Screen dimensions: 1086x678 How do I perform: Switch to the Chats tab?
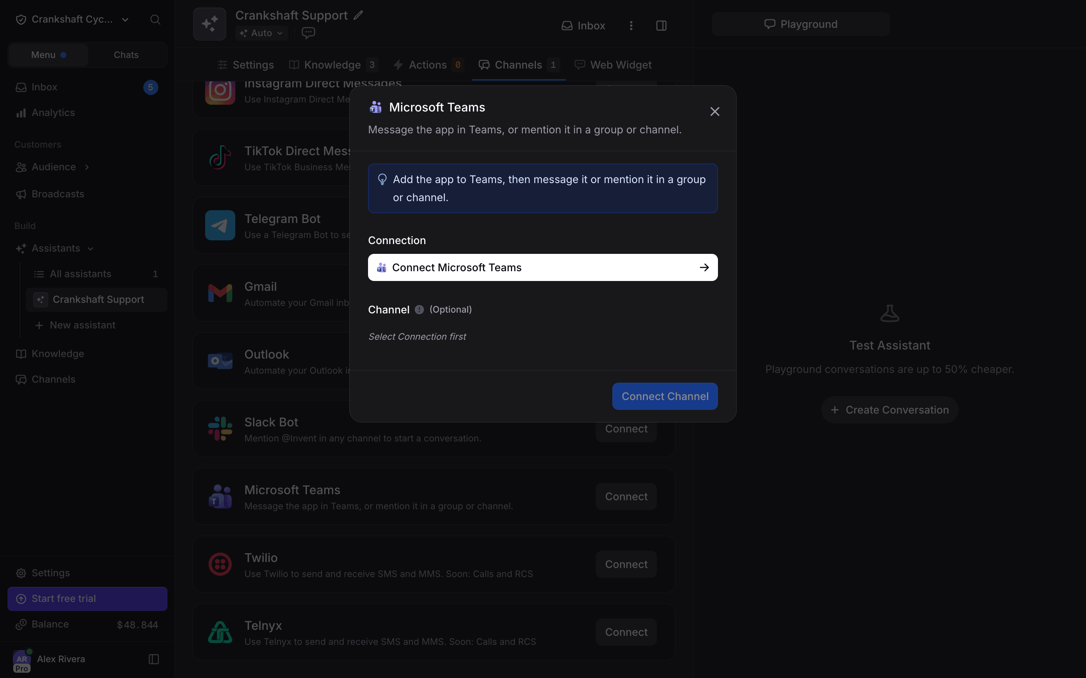[x=126, y=55]
